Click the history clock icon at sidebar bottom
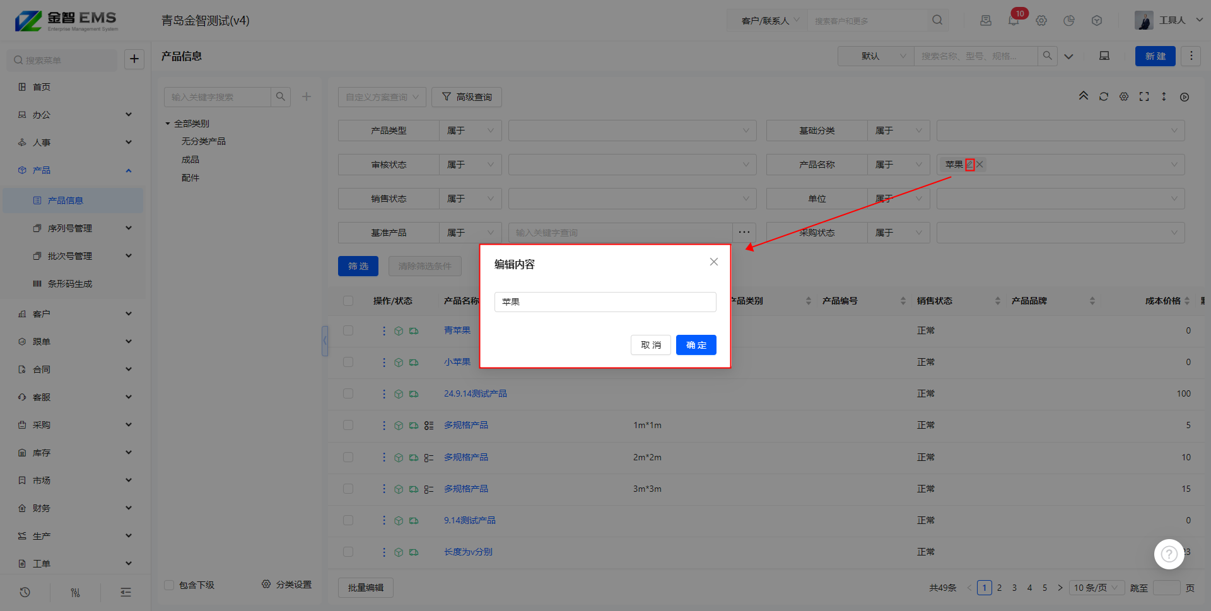1211x611 pixels. pyautogui.click(x=25, y=592)
